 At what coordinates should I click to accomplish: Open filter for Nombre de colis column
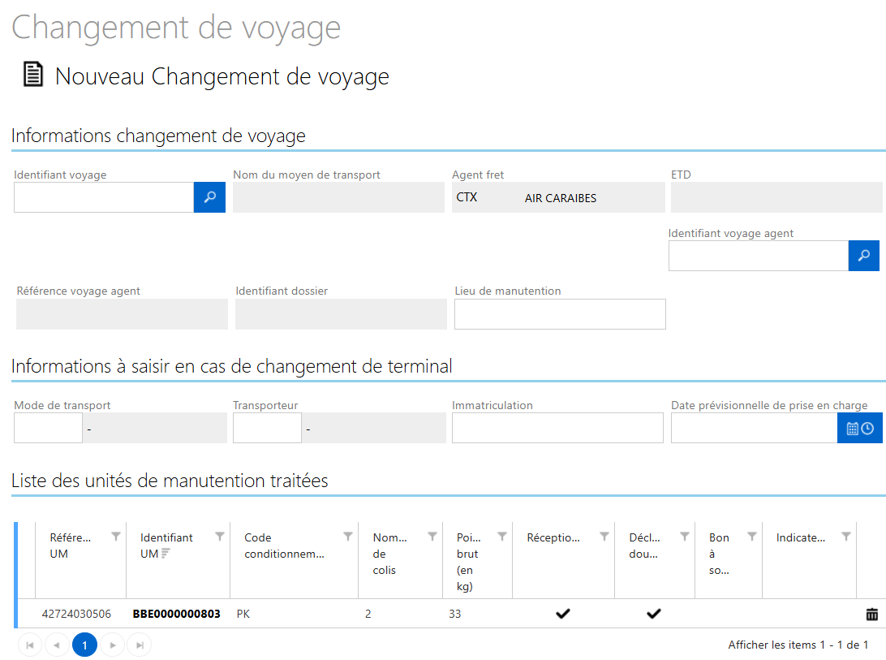pyautogui.click(x=432, y=537)
